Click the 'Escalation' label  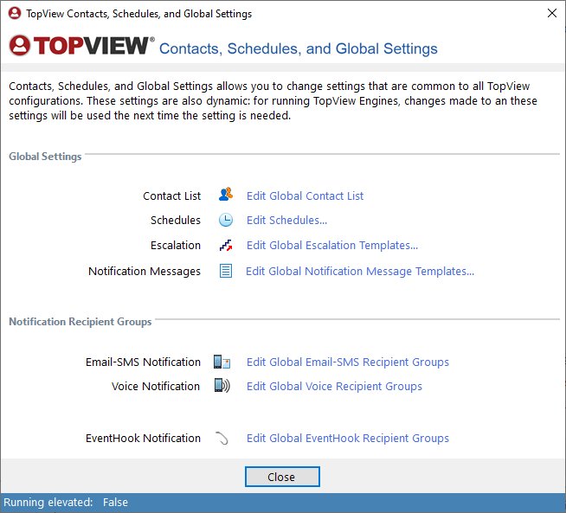tap(176, 246)
